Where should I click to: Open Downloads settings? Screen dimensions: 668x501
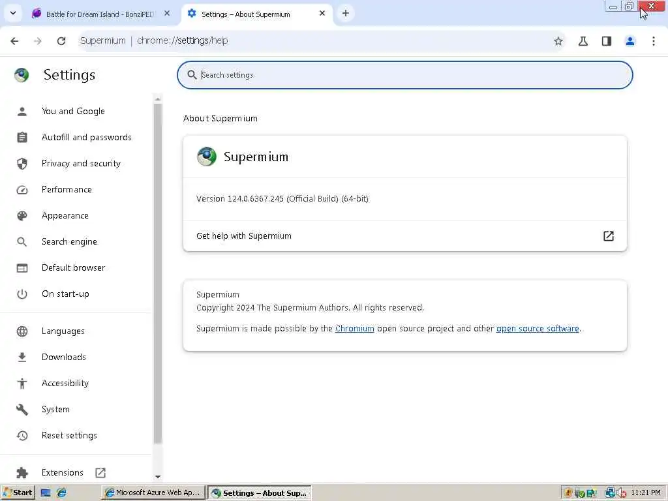[x=63, y=357]
